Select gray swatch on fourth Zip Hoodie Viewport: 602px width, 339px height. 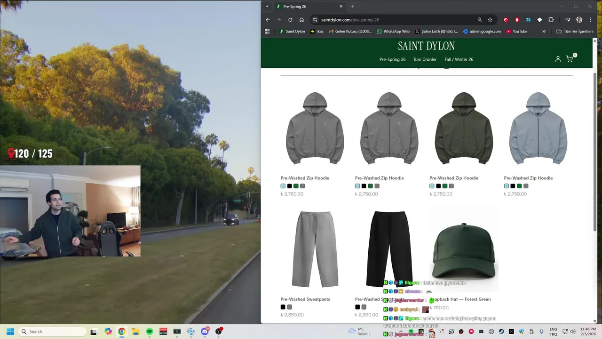pyautogui.click(x=526, y=186)
